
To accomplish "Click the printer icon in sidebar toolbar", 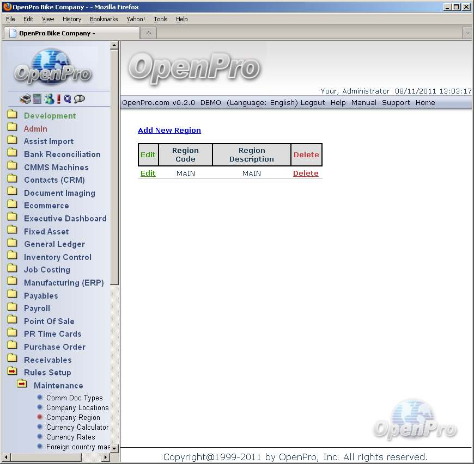I will pyautogui.click(x=25, y=99).
